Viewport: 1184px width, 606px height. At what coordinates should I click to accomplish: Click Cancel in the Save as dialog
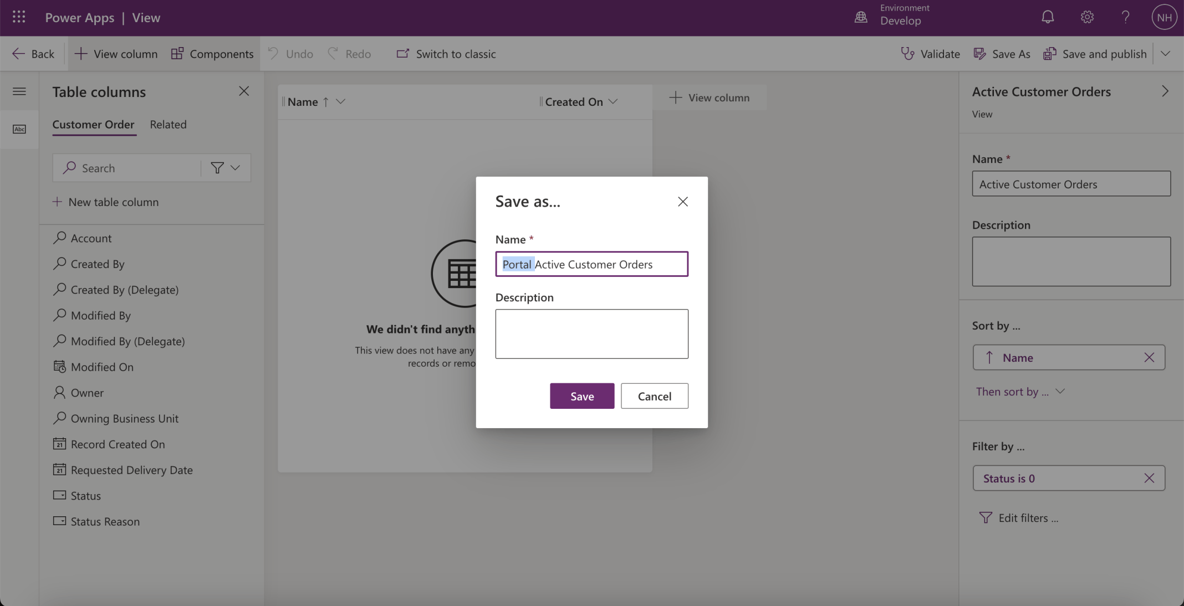(x=654, y=396)
